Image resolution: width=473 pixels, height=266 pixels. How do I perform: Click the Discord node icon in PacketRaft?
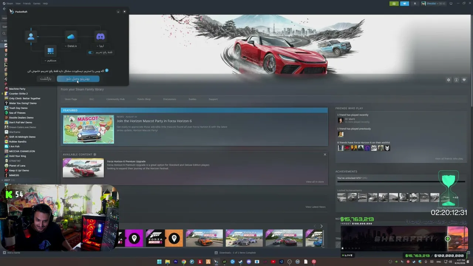click(100, 37)
